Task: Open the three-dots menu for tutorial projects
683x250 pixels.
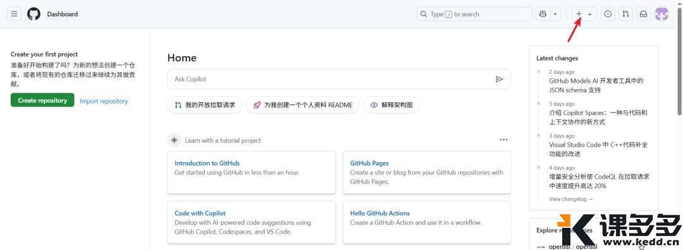Action: click(x=503, y=140)
